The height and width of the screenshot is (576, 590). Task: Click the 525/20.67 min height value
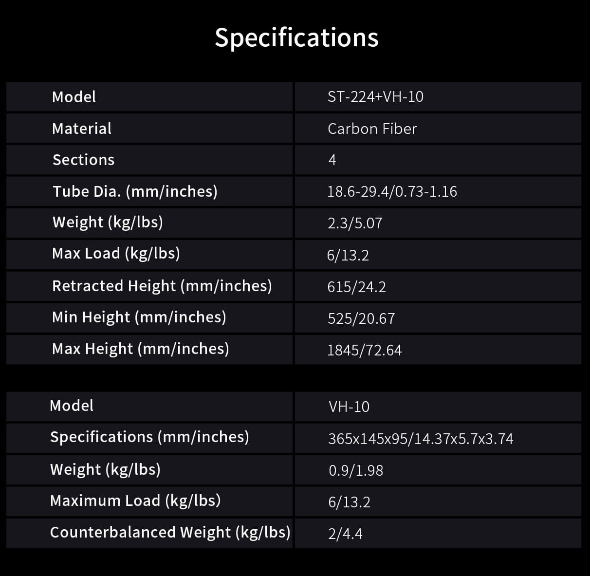(x=361, y=318)
